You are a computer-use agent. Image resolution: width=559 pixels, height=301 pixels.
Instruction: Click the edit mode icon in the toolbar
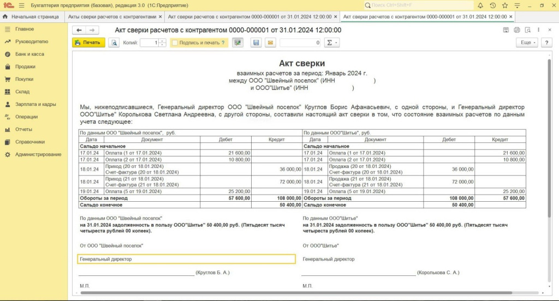[237, 43]
